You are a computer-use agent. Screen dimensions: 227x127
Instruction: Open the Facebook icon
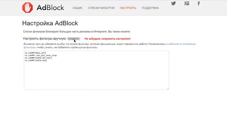pyautogui.click(x=199, y=3)
